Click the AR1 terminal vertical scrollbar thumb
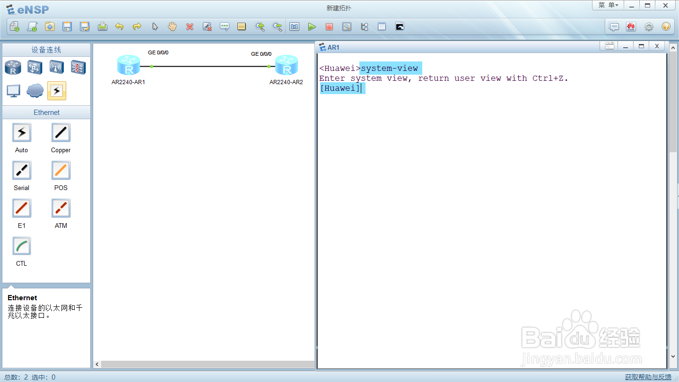The image size is (679, 382). tap(673, 102)
